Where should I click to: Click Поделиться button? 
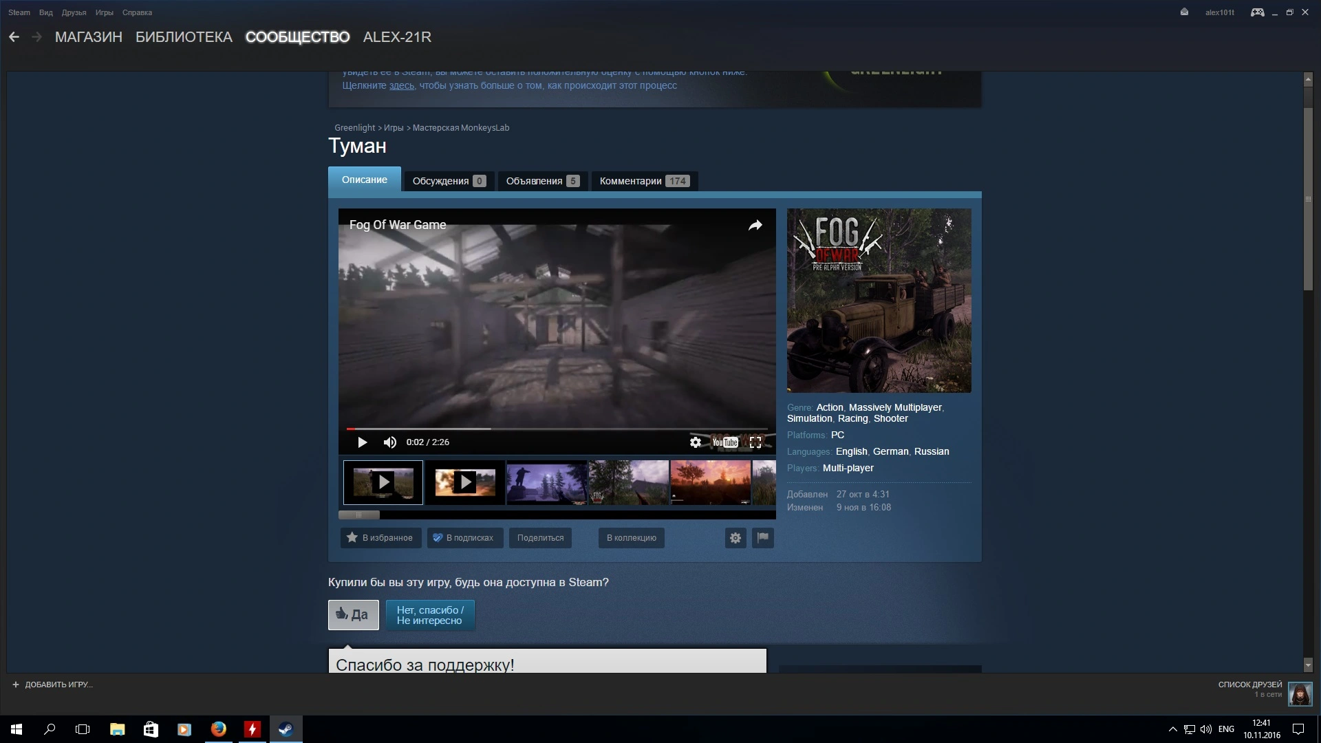point(541,538)
